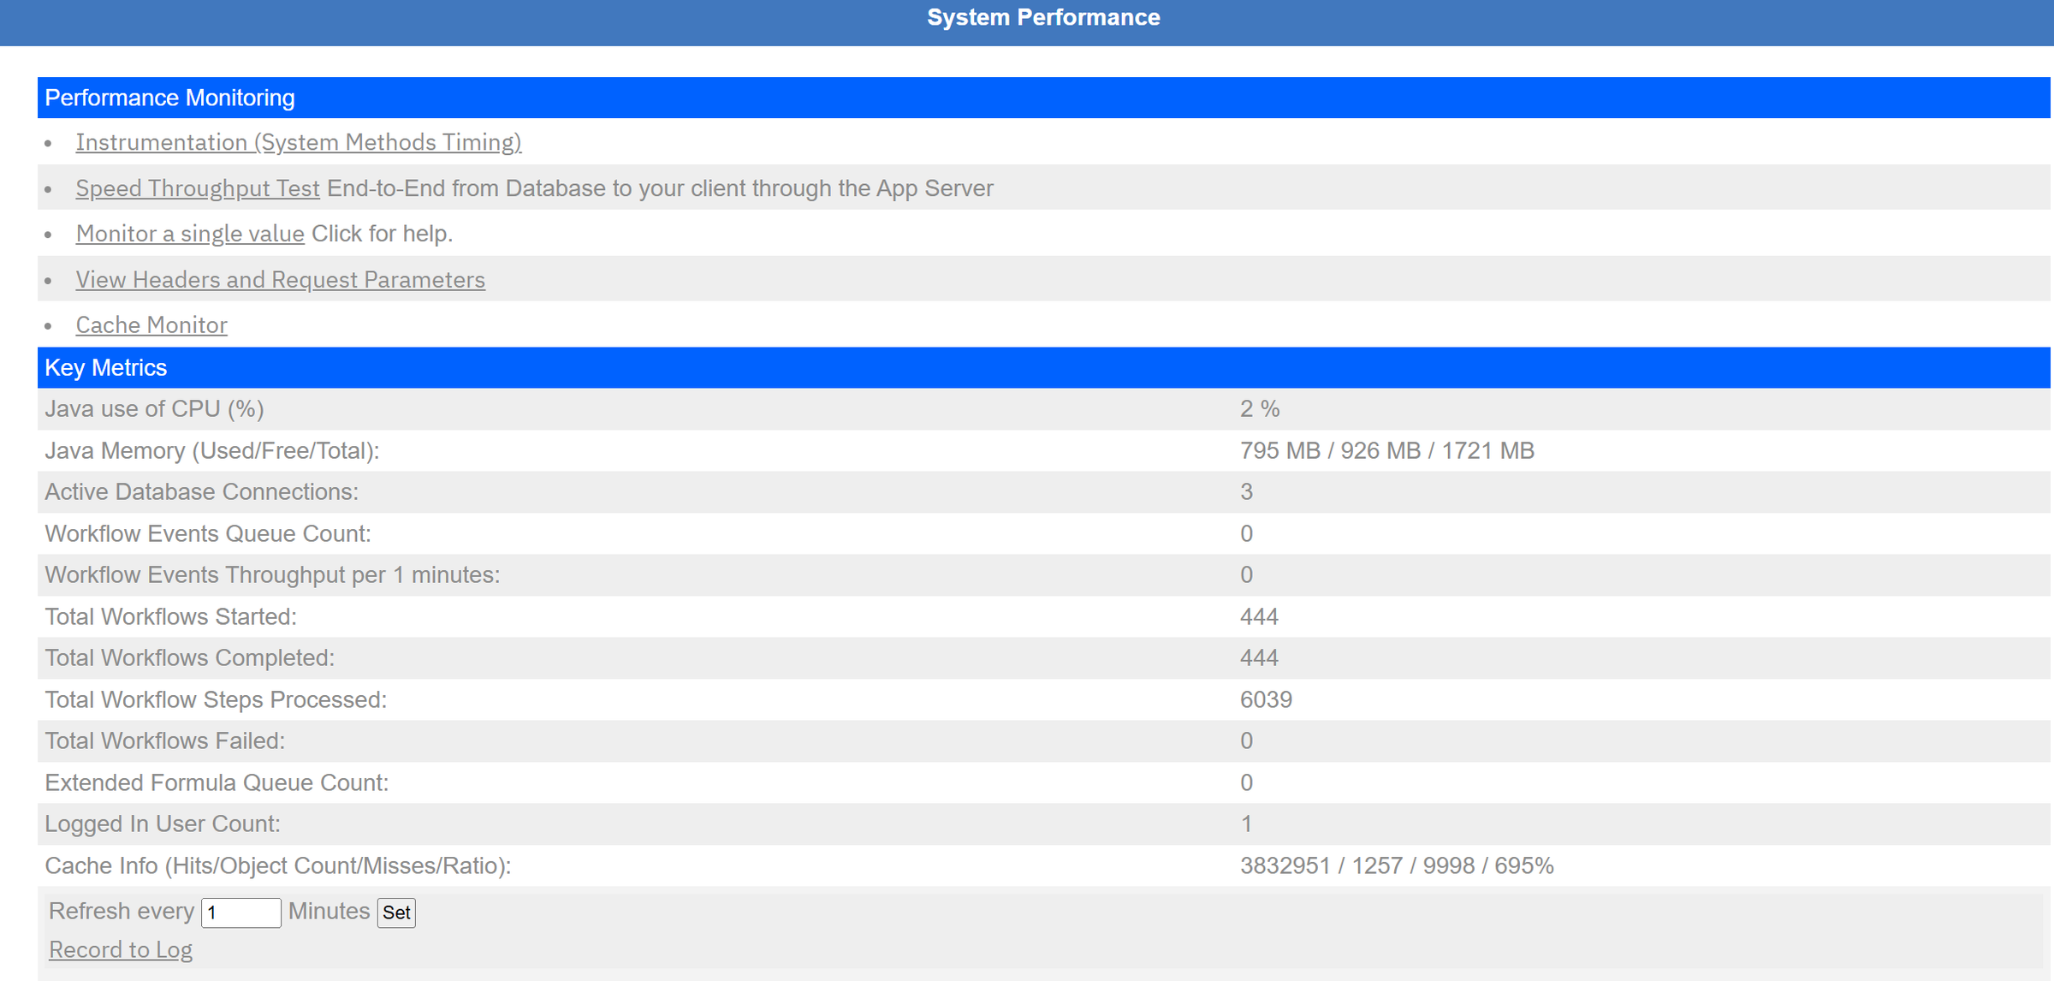
Task: Select the steps processed value 6039
Action: tap(1266, 700)
